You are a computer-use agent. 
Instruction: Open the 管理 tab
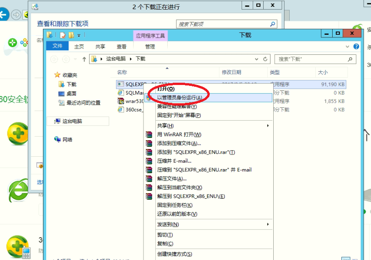click(x=150, y=47)
